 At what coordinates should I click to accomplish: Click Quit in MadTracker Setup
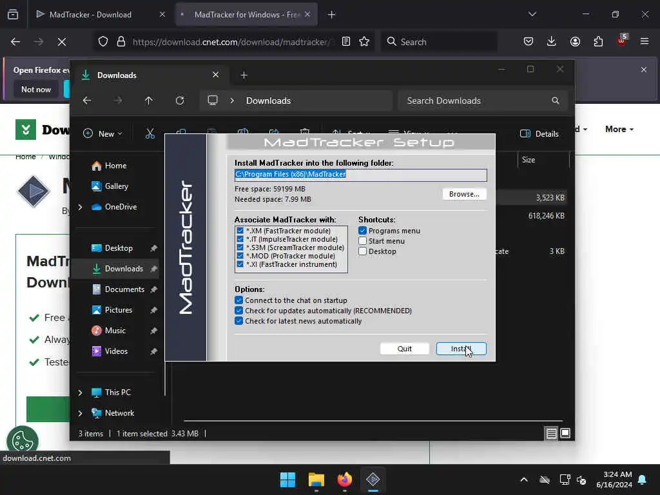point(405,349)
